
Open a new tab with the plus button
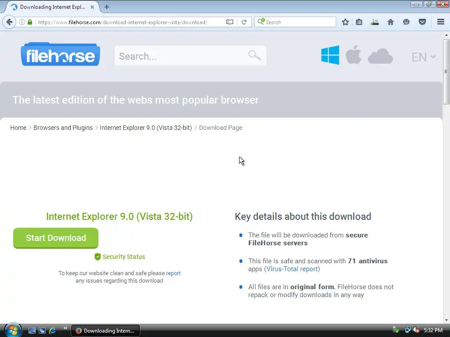click(106, 7)
